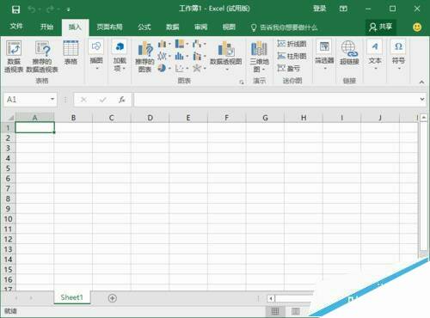Insert a surface or radar chart

tap(199, 68)
